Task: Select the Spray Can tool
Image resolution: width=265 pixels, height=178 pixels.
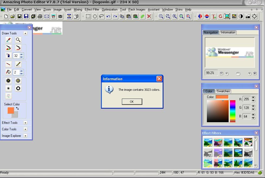Action: click(8, 56)
